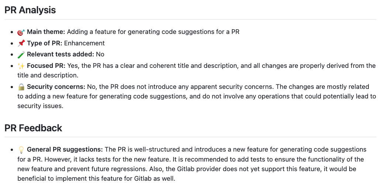Click the PR Feedback heading
The height and width of the screenshot is (187, 378).
click(33, 128)
